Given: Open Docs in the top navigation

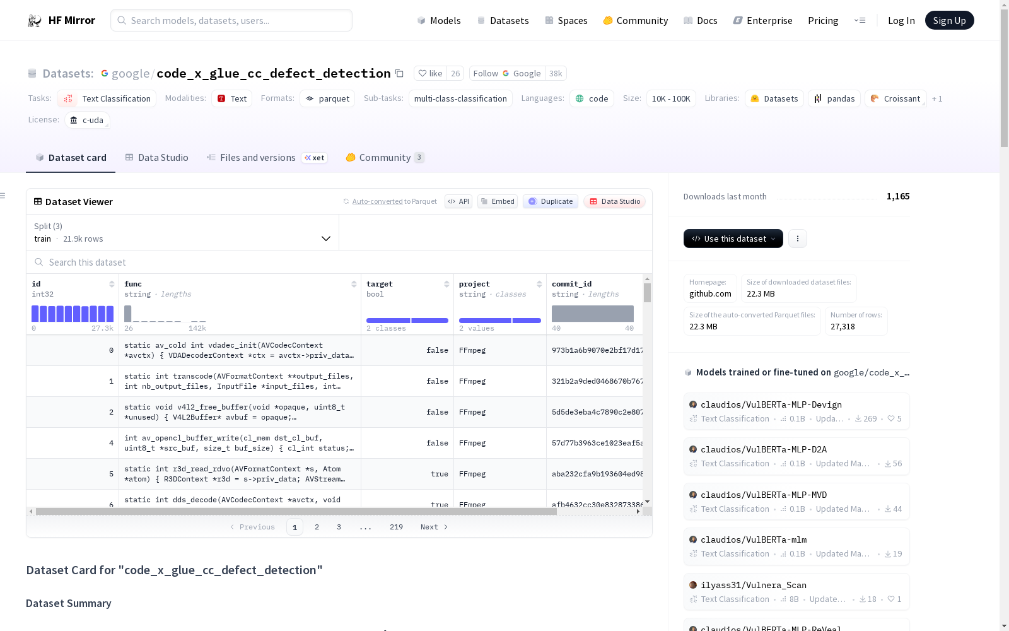Looking at the screenshot, I should 701,21.
